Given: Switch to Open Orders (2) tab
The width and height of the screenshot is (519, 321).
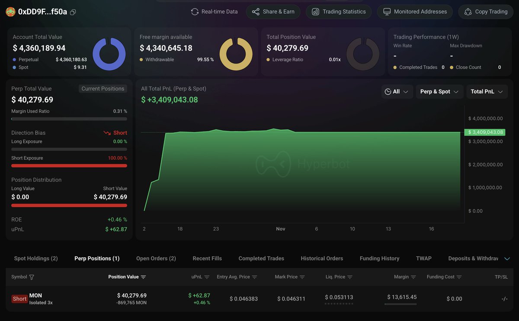Looking at the screenshot, I should (156, 258).
